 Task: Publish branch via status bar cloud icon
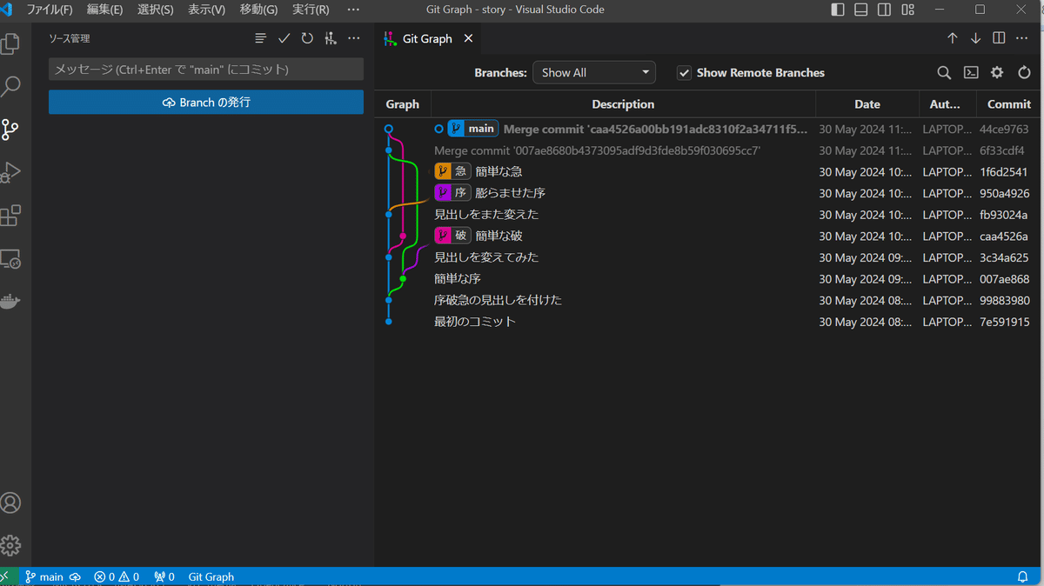[x=75, y=576]
